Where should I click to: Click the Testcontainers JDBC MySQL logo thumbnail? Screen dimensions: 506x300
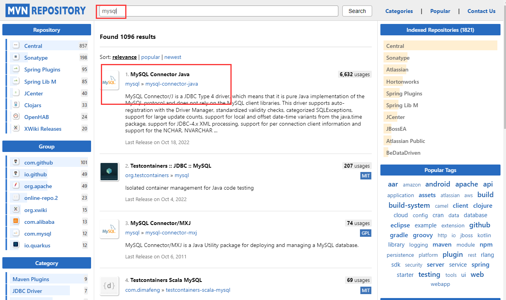pos(110,172)
